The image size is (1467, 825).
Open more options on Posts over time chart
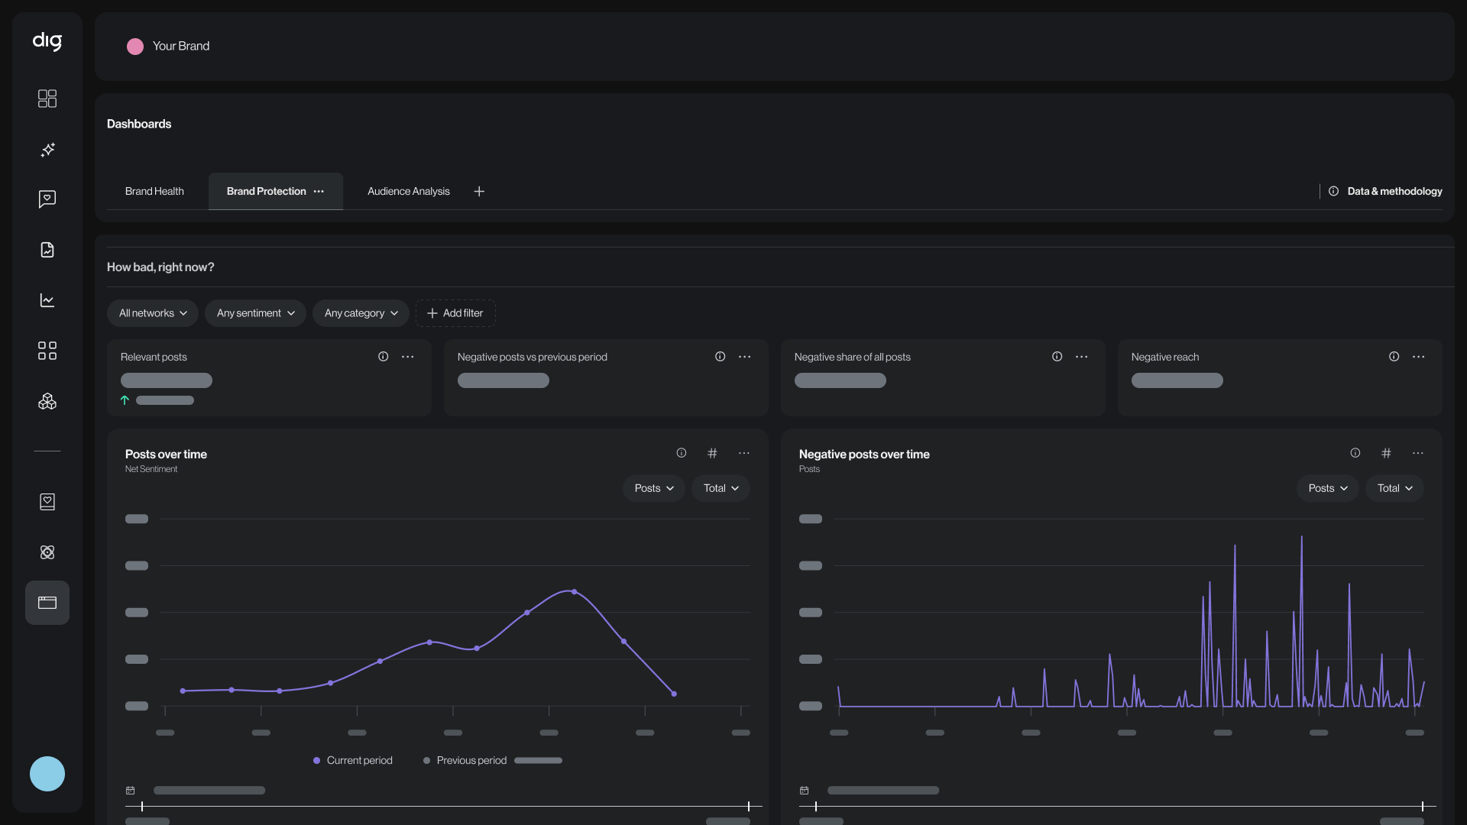(x=744, y=453)
